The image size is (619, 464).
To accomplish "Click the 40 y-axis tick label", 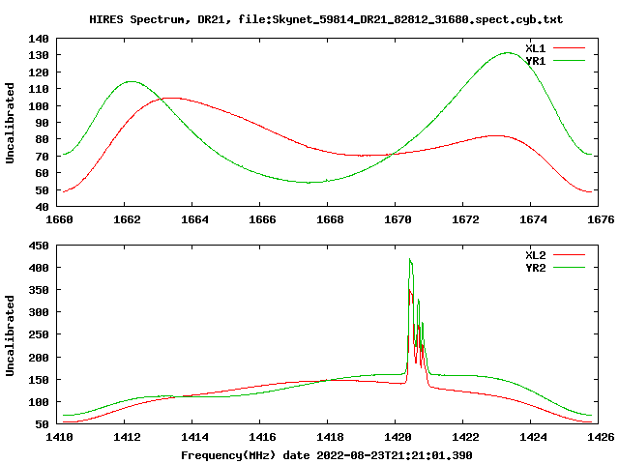I will pos(43,207).
